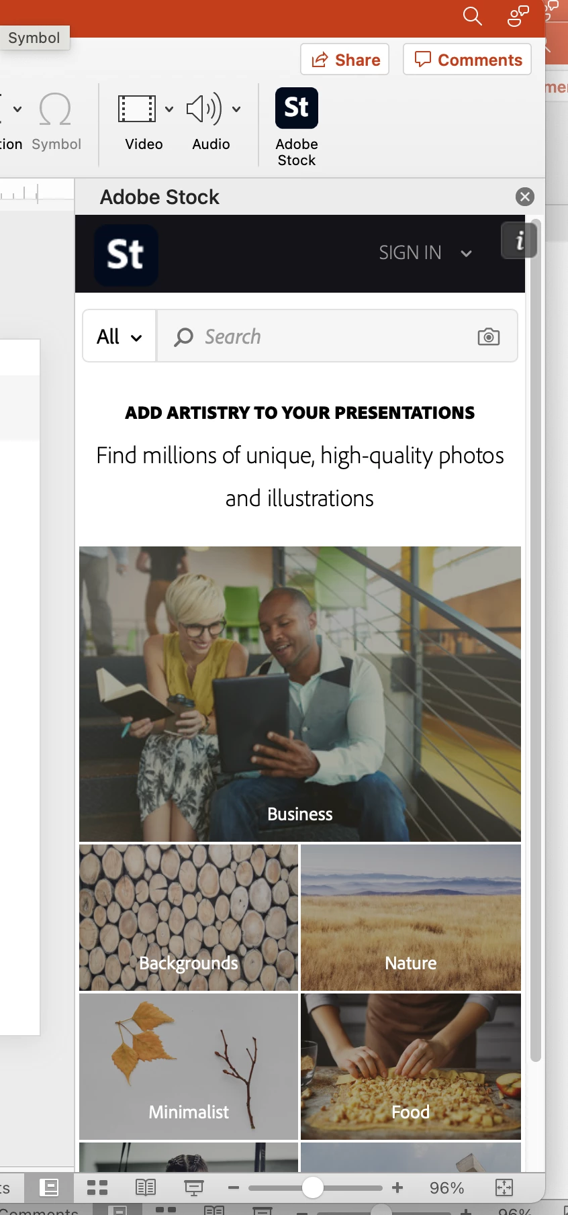This screenshot has width=568, height=1215.
Task: Switch to Normal view icon
Action: click(x=48, y=1187)
